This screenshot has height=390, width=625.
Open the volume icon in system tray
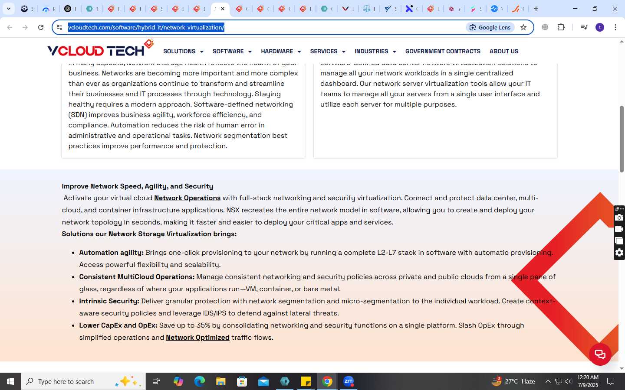click(569, 381)
